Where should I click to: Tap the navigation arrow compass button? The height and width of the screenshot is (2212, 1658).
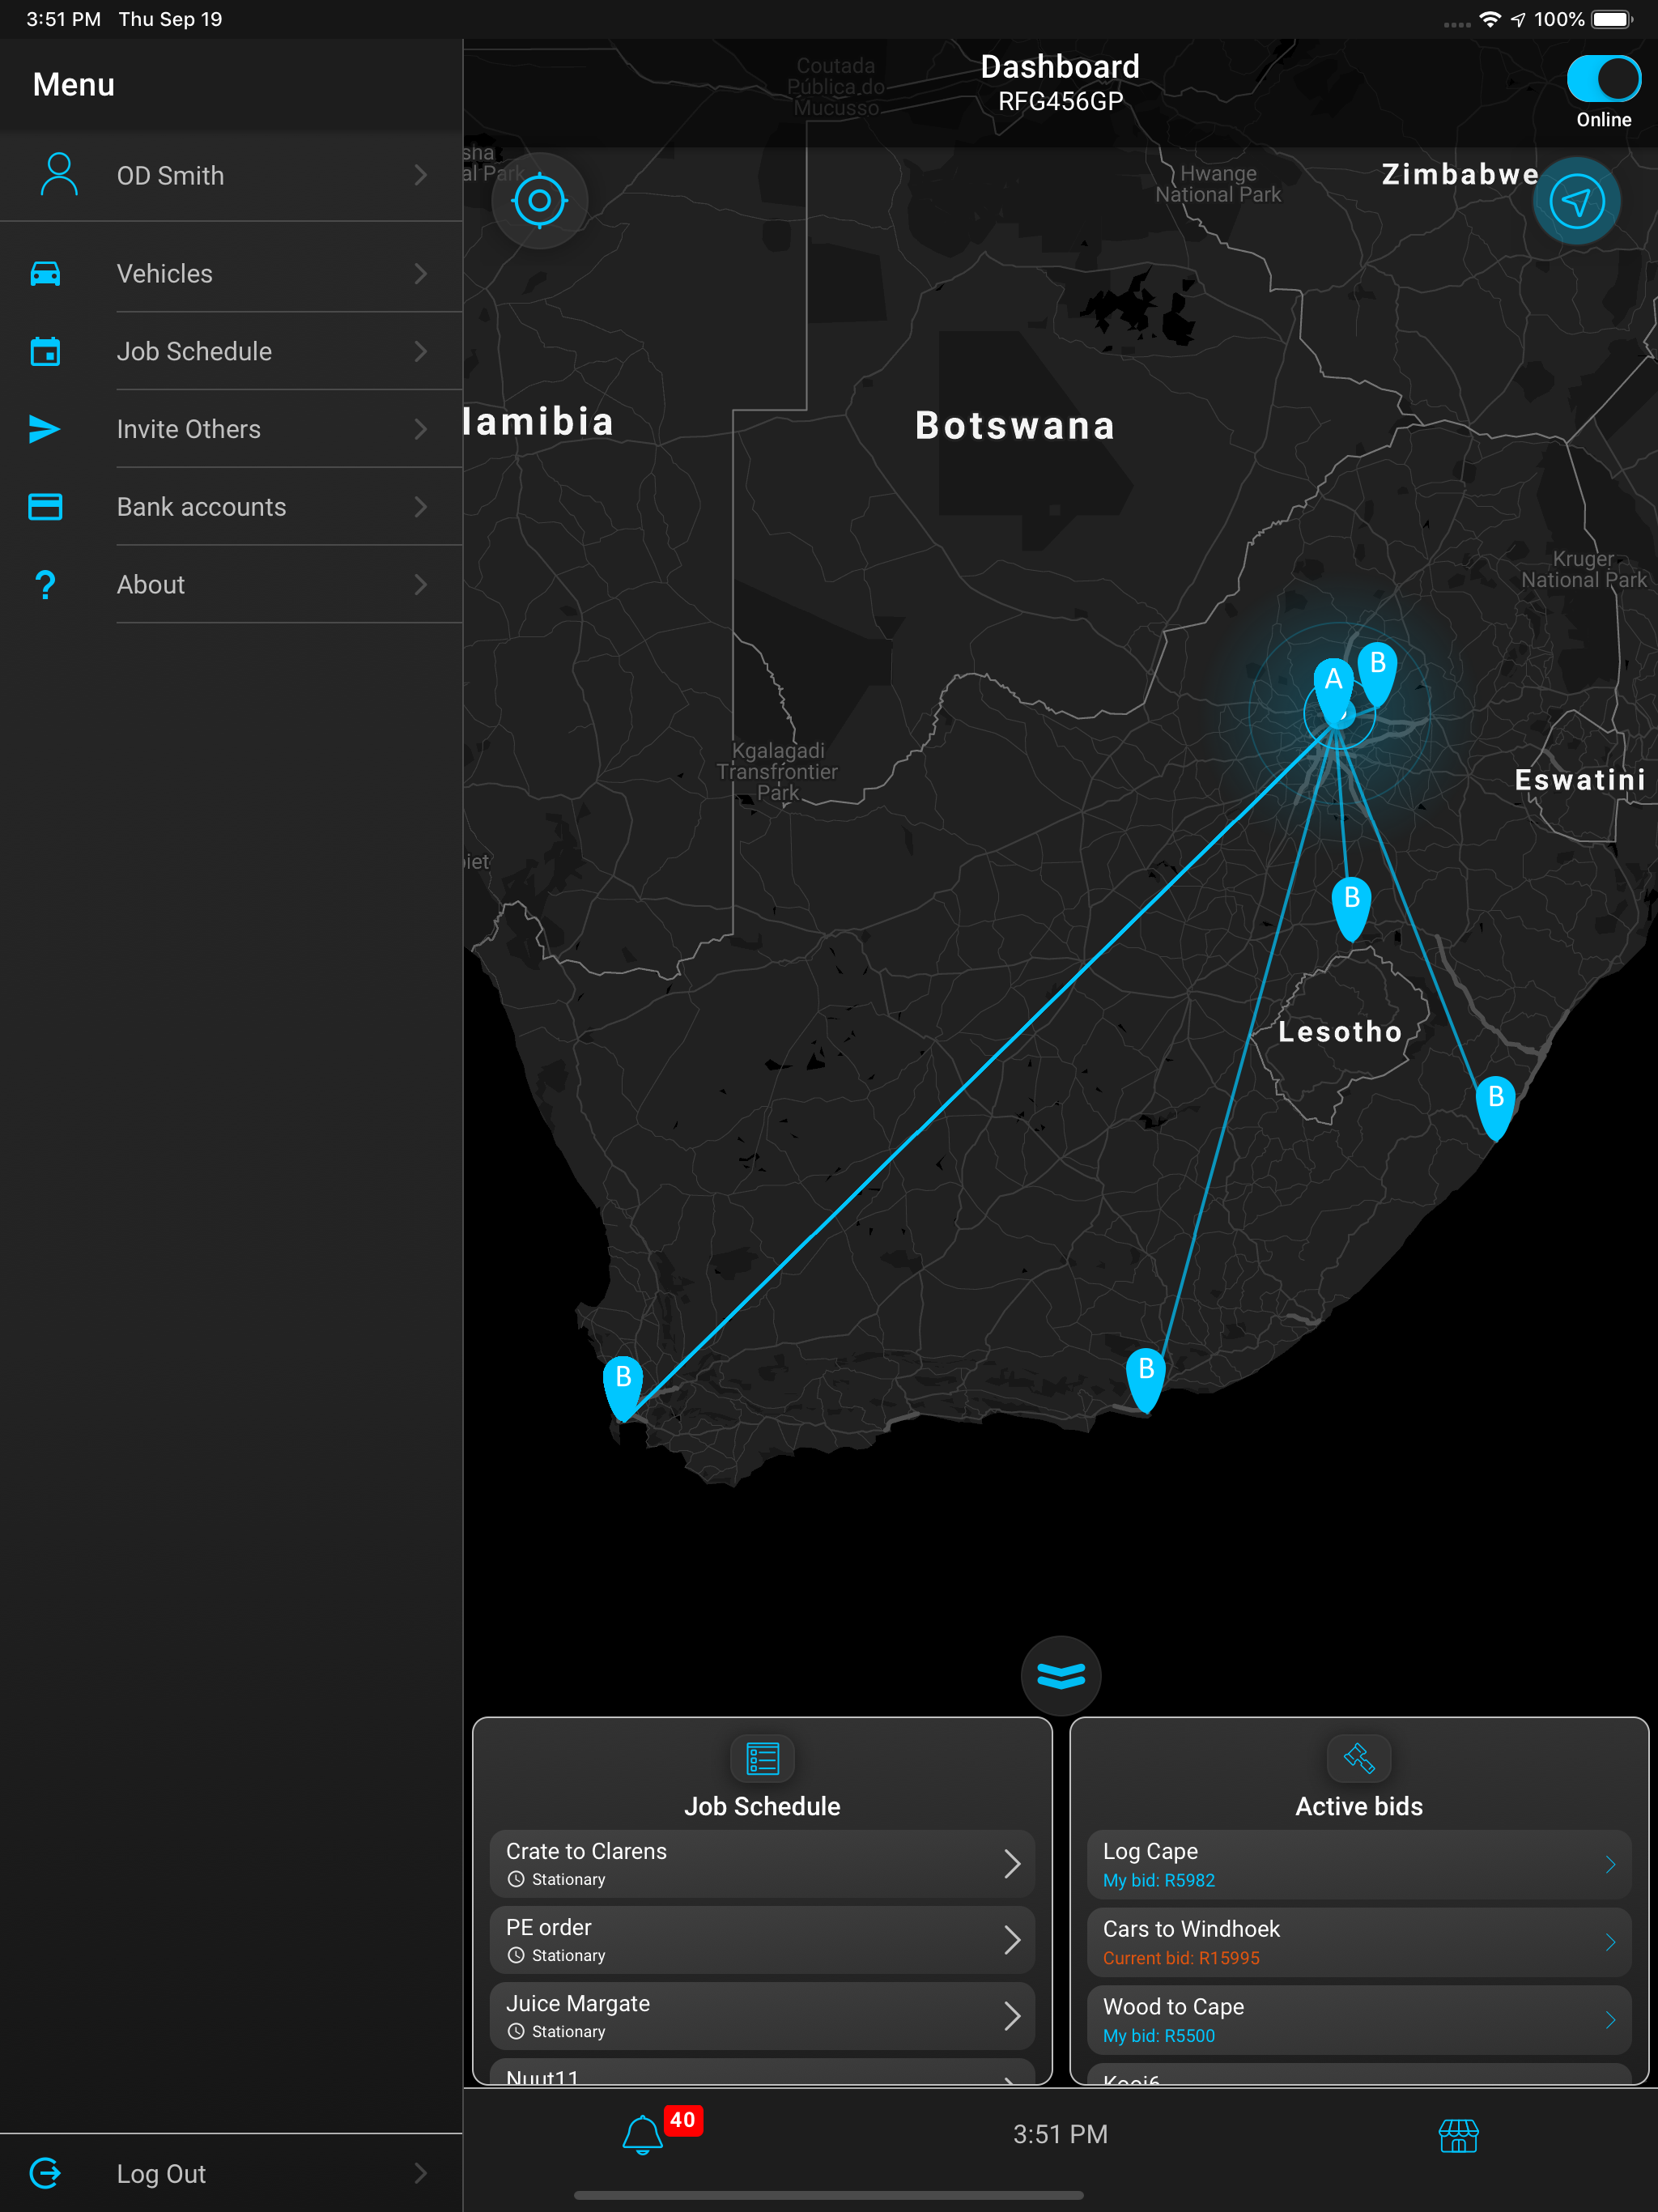click(1577, 201)
